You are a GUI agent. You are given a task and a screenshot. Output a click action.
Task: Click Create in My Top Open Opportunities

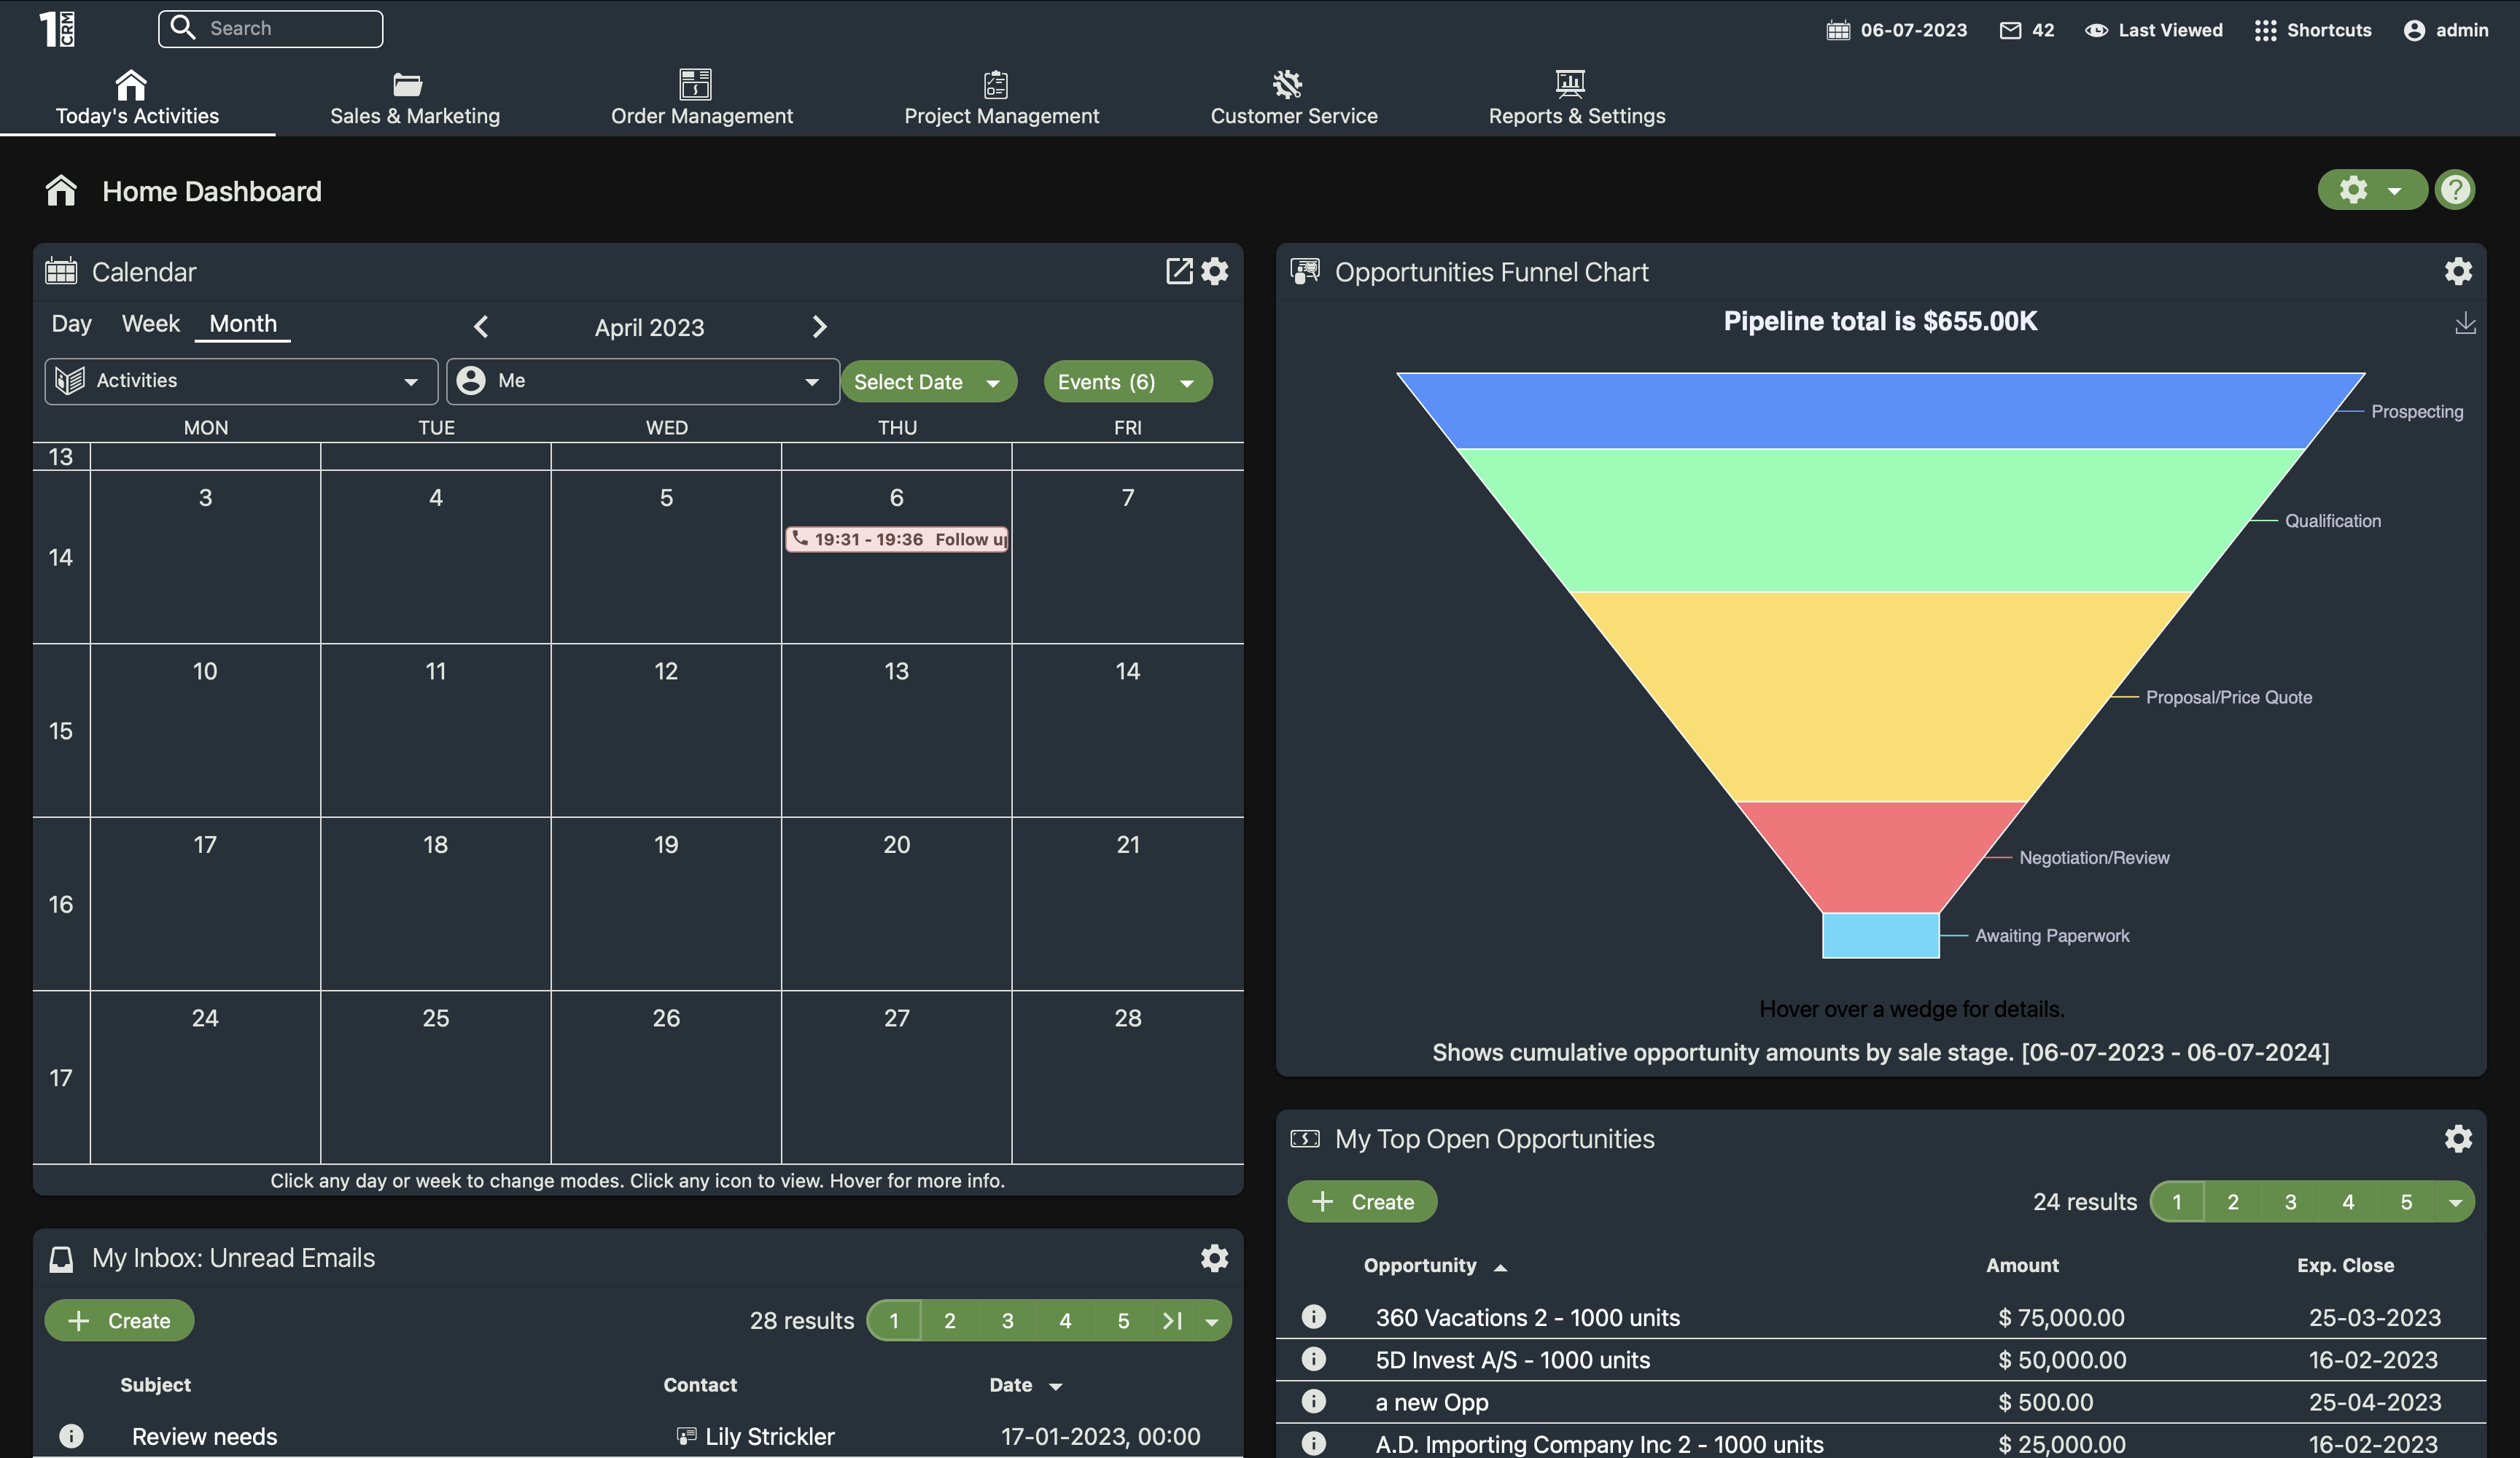[1362, 1202]
